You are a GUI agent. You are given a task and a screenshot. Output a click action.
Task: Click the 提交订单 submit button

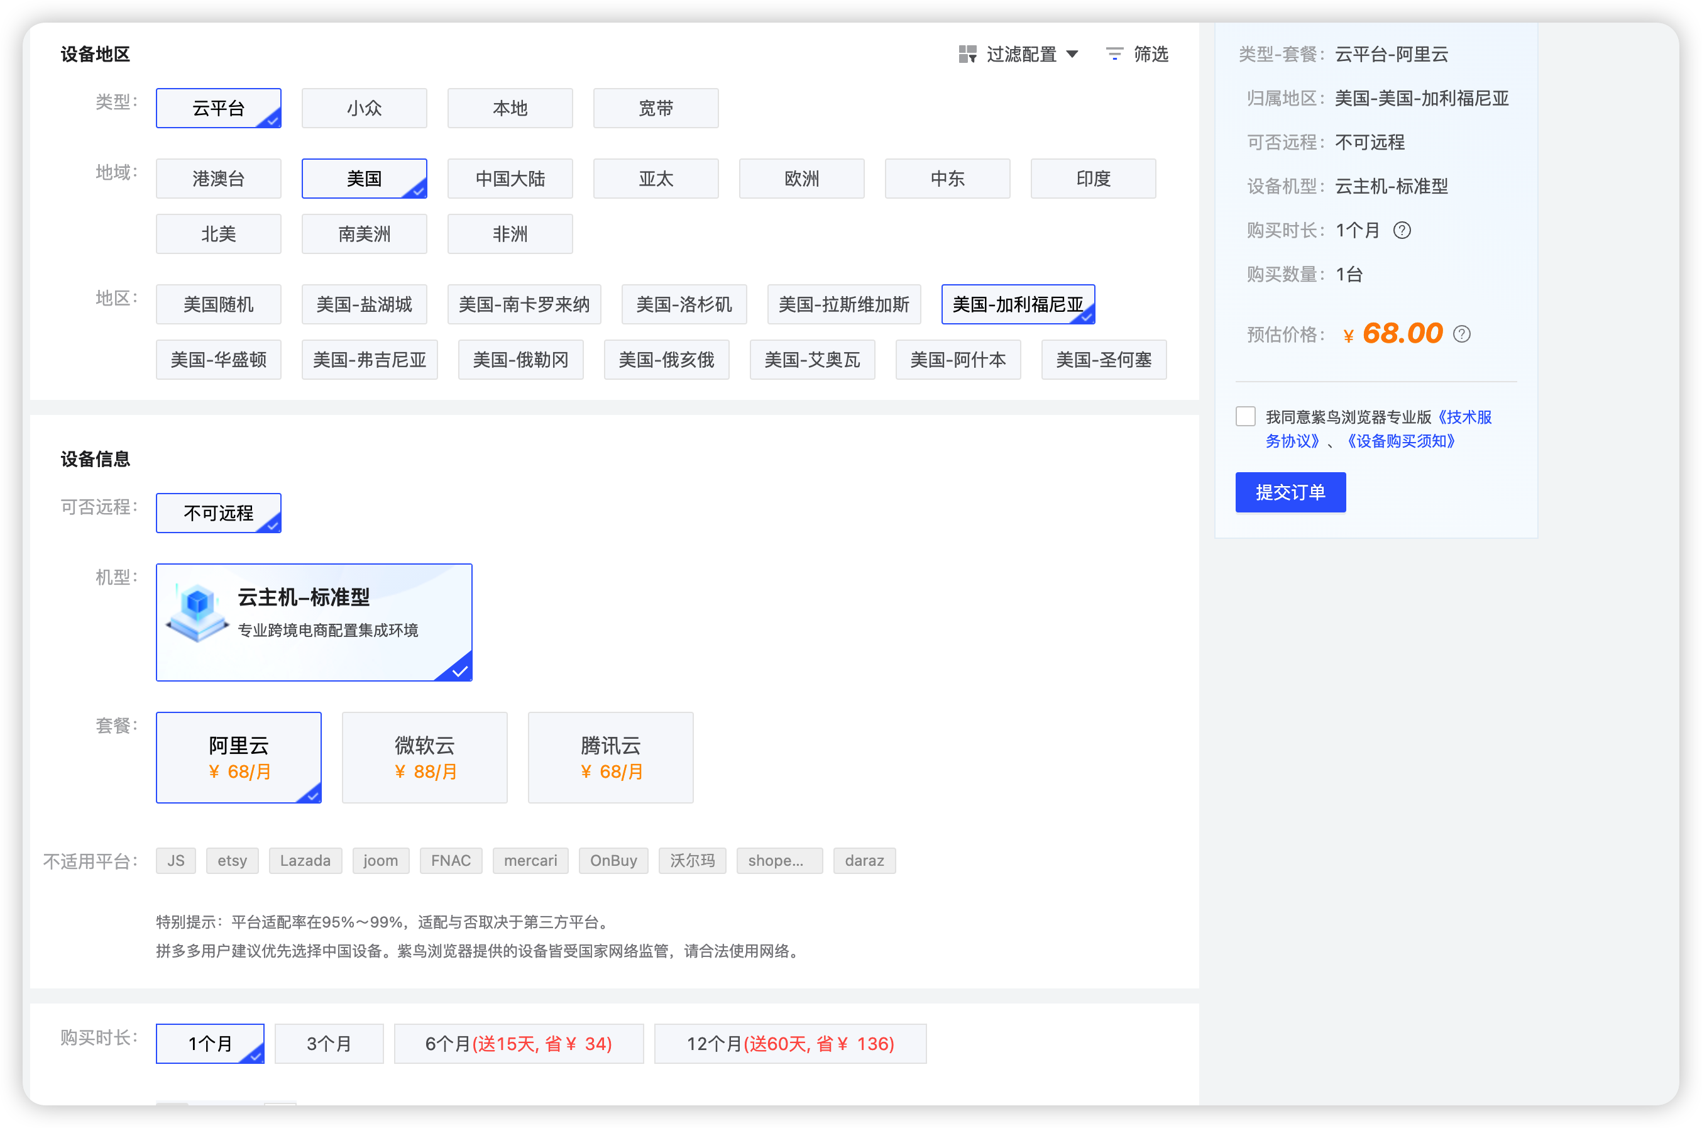tap(1290, 492)
